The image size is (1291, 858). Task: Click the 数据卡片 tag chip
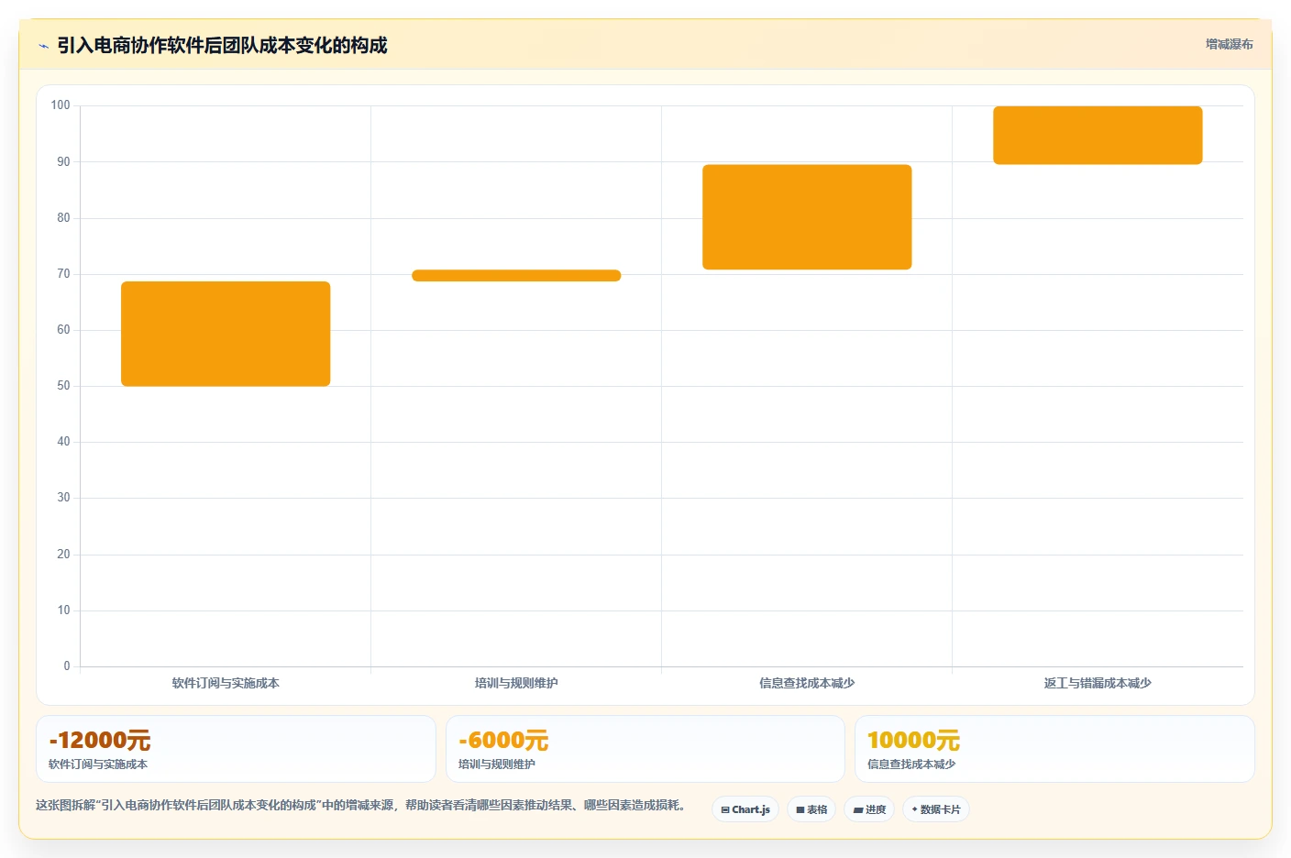[936, 809]
